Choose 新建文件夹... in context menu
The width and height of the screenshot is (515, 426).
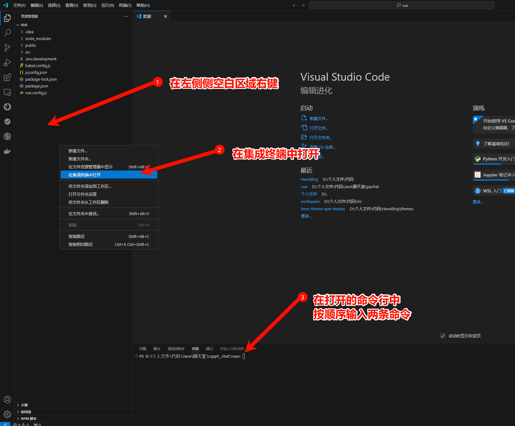[x=109, y=159]
